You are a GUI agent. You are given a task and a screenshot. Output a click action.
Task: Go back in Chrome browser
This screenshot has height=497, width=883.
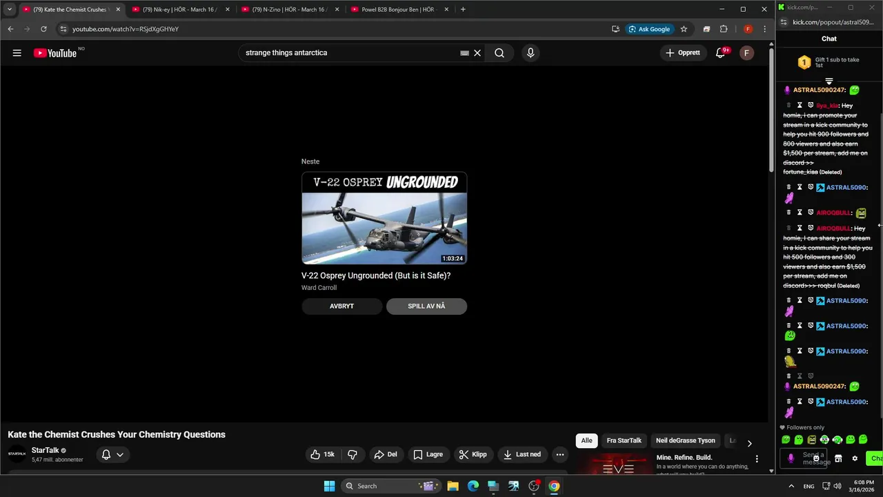pyautogui.click(x=10, y=29)
